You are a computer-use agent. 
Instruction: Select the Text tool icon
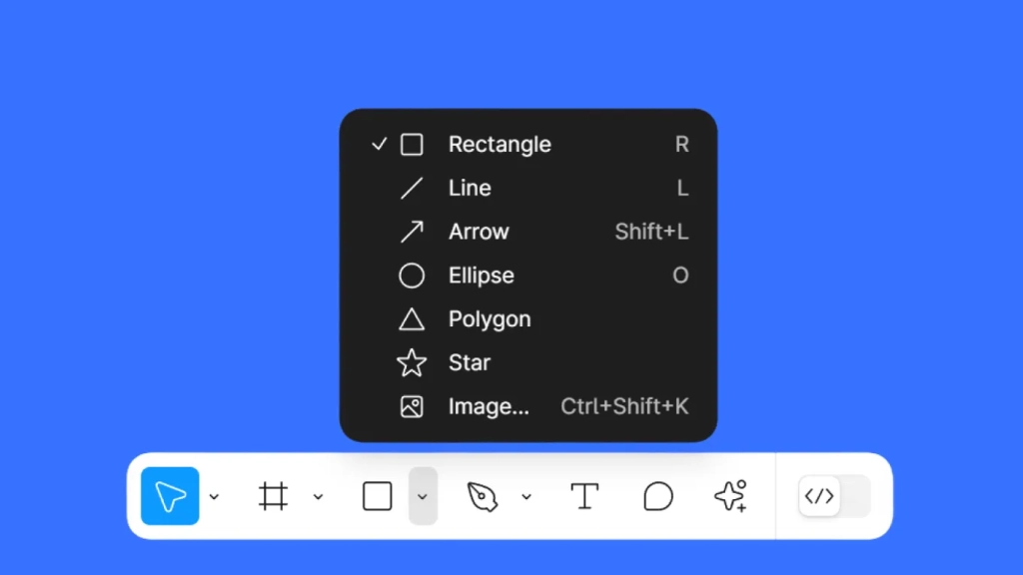(584, 496)
